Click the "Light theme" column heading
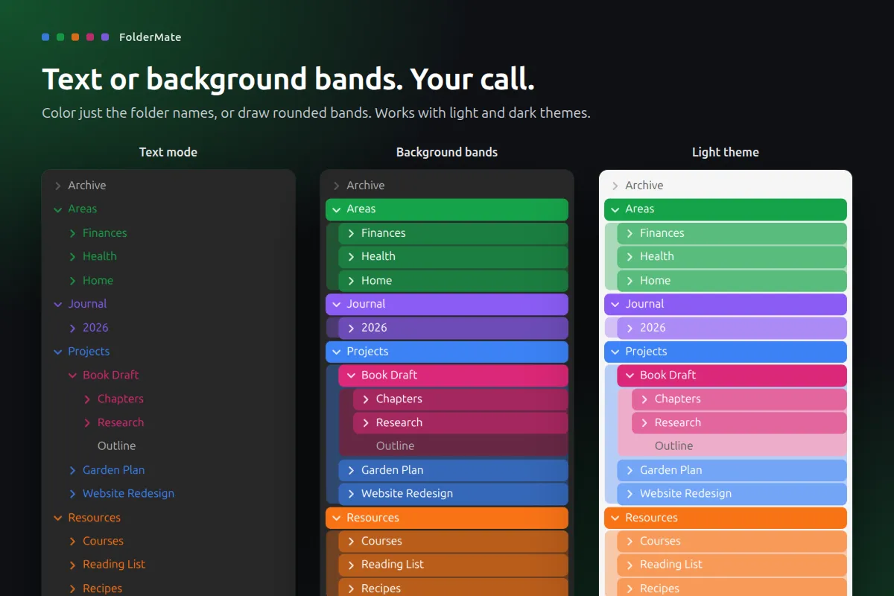894x596 pixels. [726, 152]
